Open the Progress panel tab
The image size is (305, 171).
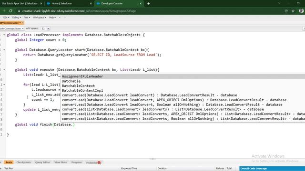tap(76, 162)
